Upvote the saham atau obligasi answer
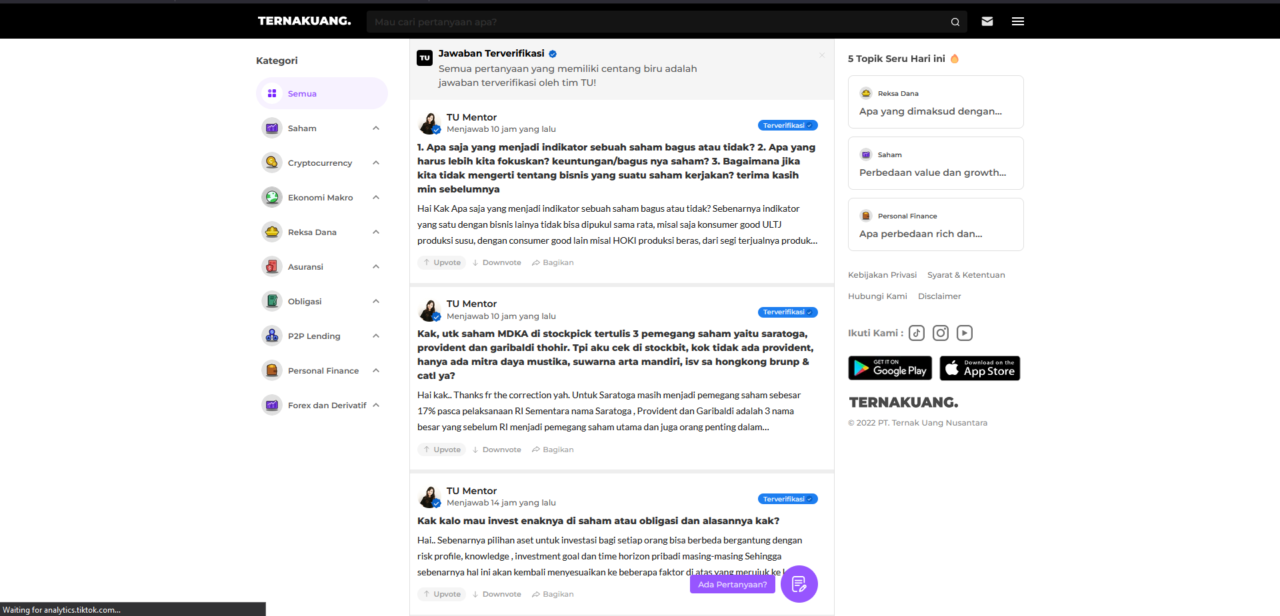 click(x=442, y=594)
